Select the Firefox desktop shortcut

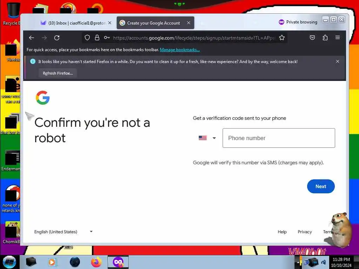[13, 50]
